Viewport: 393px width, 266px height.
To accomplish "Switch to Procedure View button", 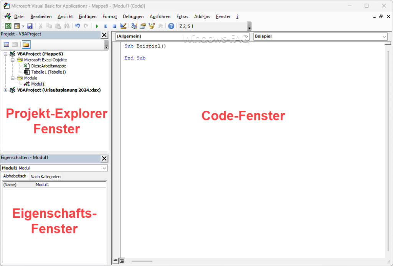I will tap(115, 261).
